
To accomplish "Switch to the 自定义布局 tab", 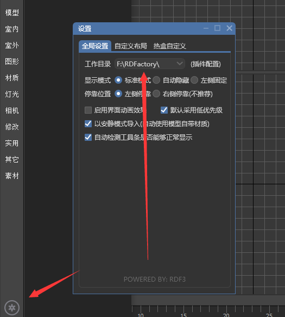I will pyautogui.click(x=131, y=46).
